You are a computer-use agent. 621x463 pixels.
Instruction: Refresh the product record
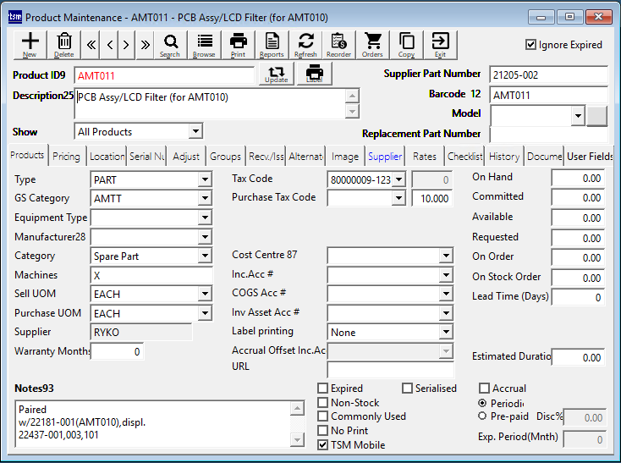[x=305, y=44]
